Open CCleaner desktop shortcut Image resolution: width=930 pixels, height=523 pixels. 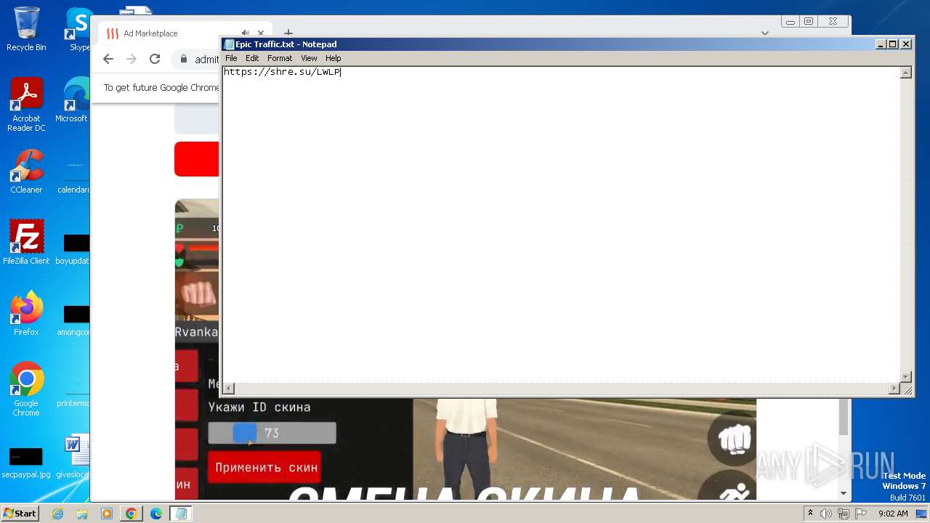click(x=26, y=171)
